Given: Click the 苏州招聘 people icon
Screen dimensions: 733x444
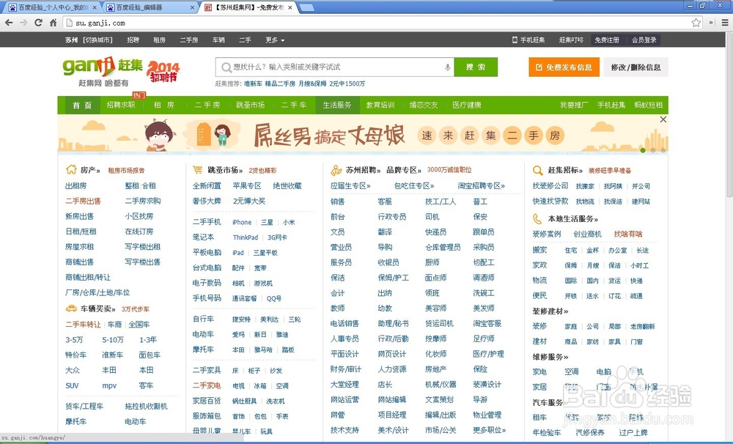Looking at the screenshot, I should point(336,170).
